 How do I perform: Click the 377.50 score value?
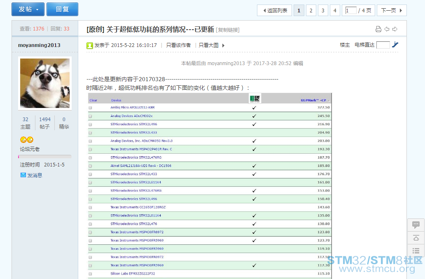324,108
